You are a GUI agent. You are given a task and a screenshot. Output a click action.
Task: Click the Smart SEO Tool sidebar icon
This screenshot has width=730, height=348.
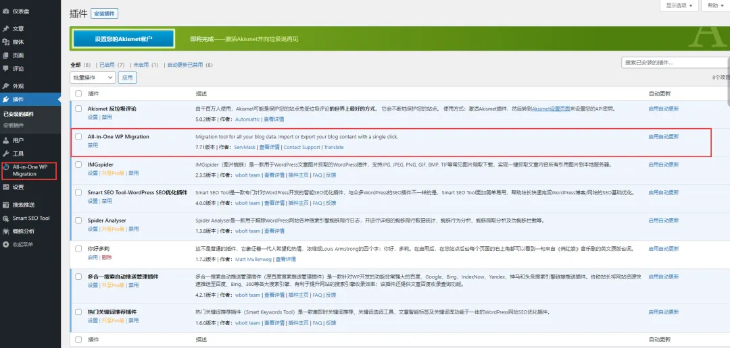(5, 218)
